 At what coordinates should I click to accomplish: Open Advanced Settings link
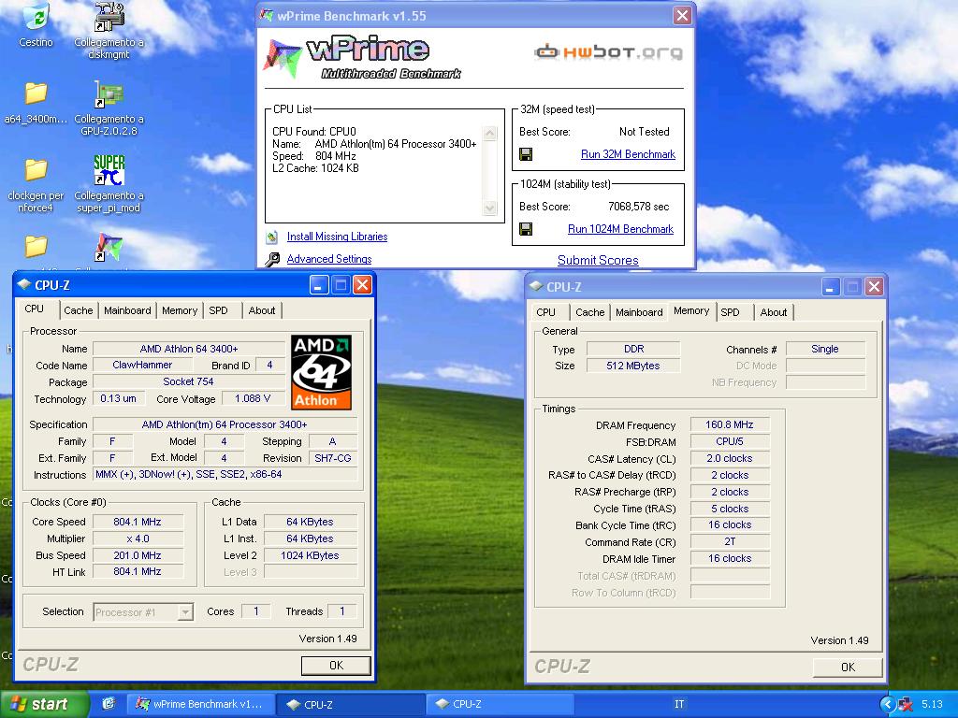(329, 259)
